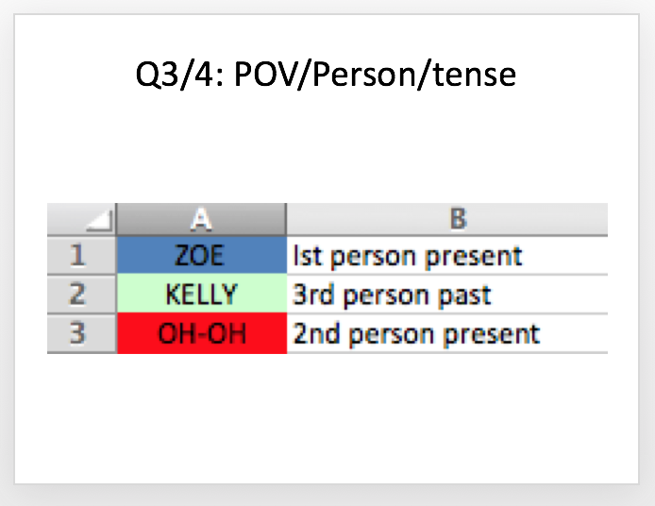Image resolution: width=655 pixels, height=506 pixels.
Task: Click the border between columns A and B
Action: tap(287, 219)
